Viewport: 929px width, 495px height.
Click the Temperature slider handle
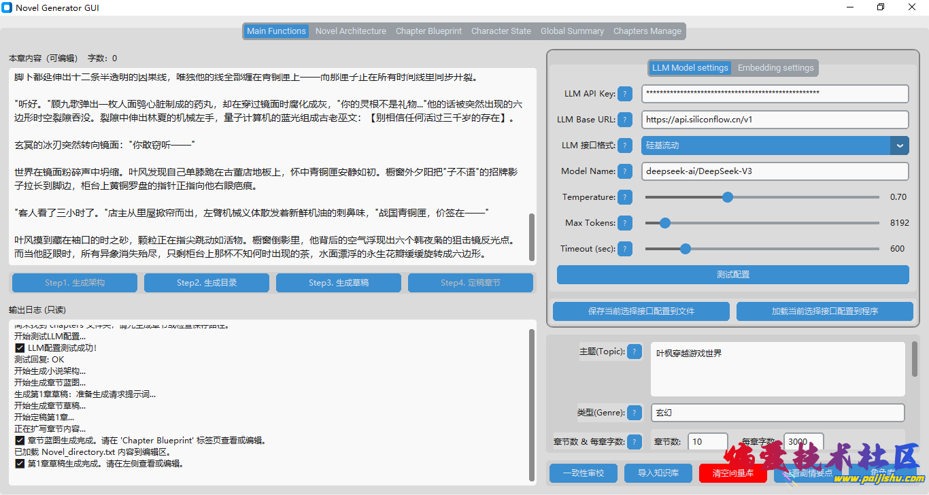728,197
